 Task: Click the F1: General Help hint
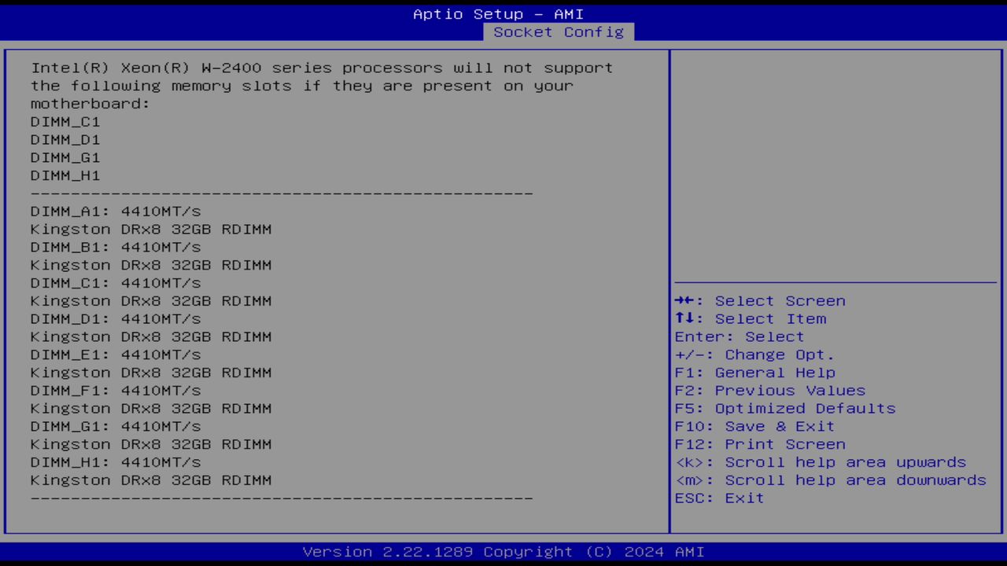754,373
